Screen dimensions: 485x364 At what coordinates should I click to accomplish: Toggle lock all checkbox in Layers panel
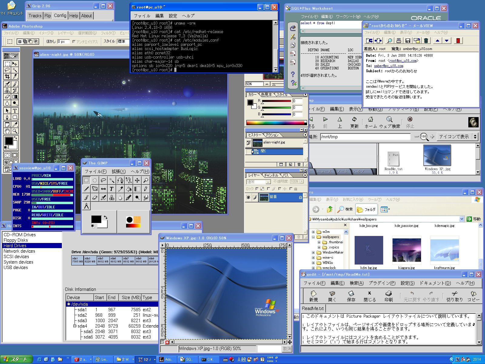click(291, 189)
